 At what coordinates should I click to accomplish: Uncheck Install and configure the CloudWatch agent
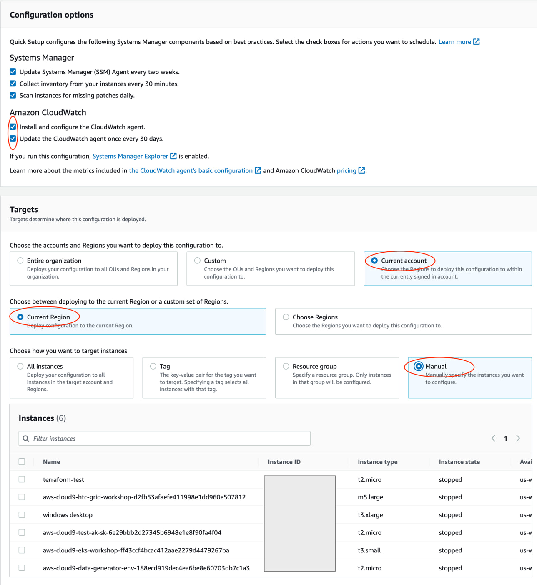pos(13,127)
